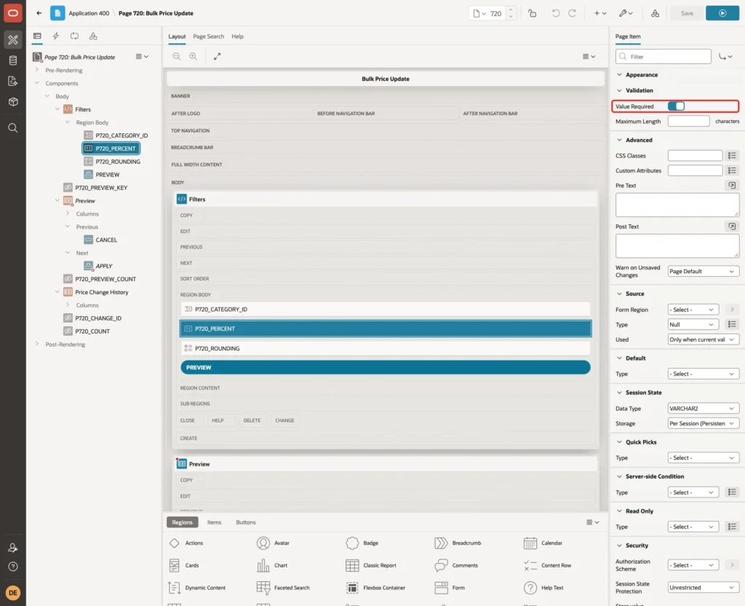745x606 pixels.
Task: Open the Pre Text code editor icon
Action: click(732, 186)
